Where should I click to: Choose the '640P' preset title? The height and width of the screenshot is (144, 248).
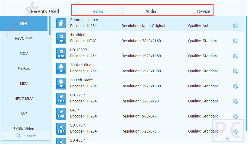coord(74,110)
